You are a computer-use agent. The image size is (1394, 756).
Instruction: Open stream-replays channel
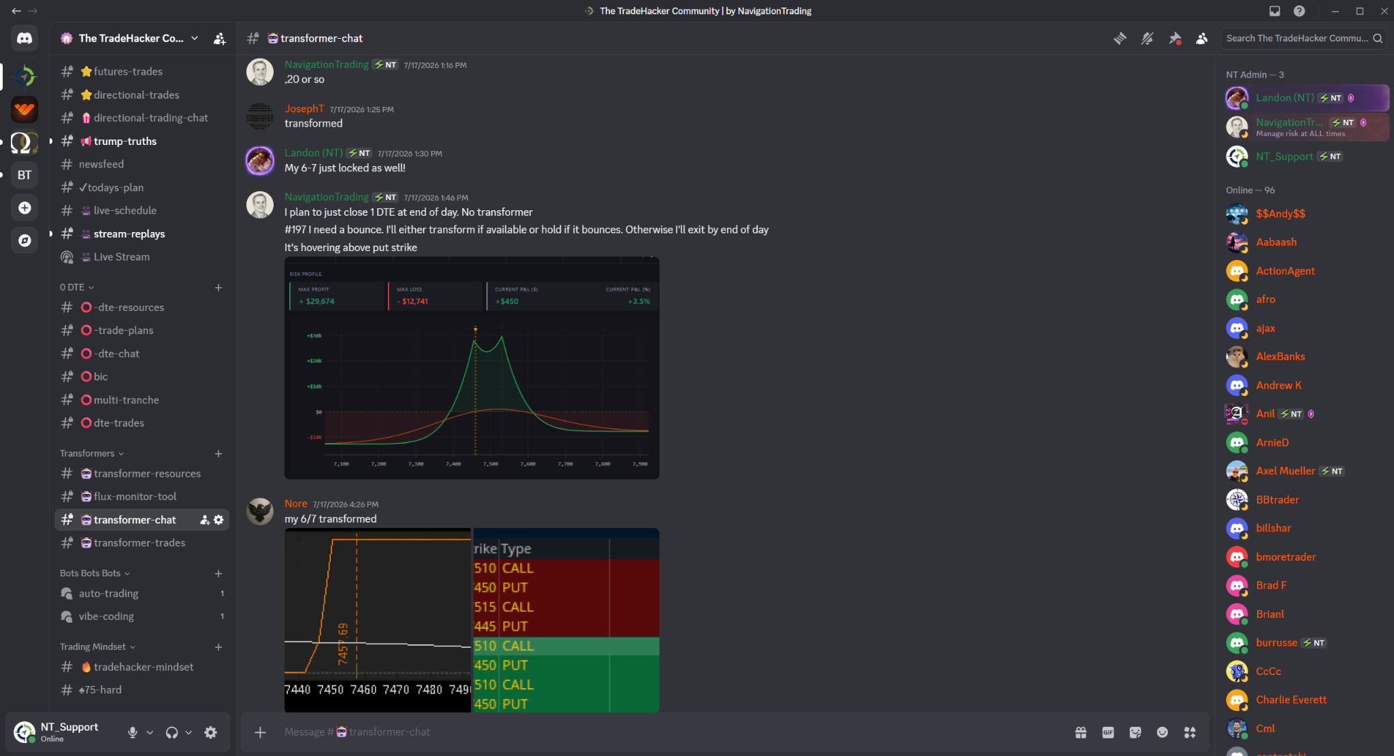(x=142, y=233)
